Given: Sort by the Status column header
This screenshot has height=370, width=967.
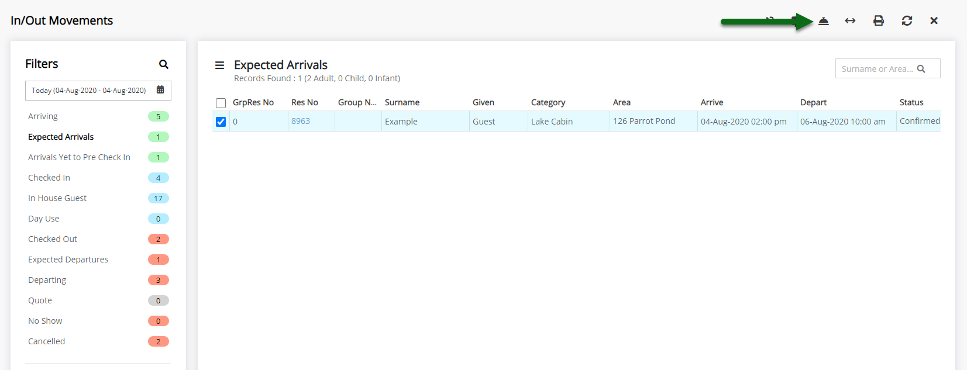Looking at the screenshot, I should click(x=911, y=102).
